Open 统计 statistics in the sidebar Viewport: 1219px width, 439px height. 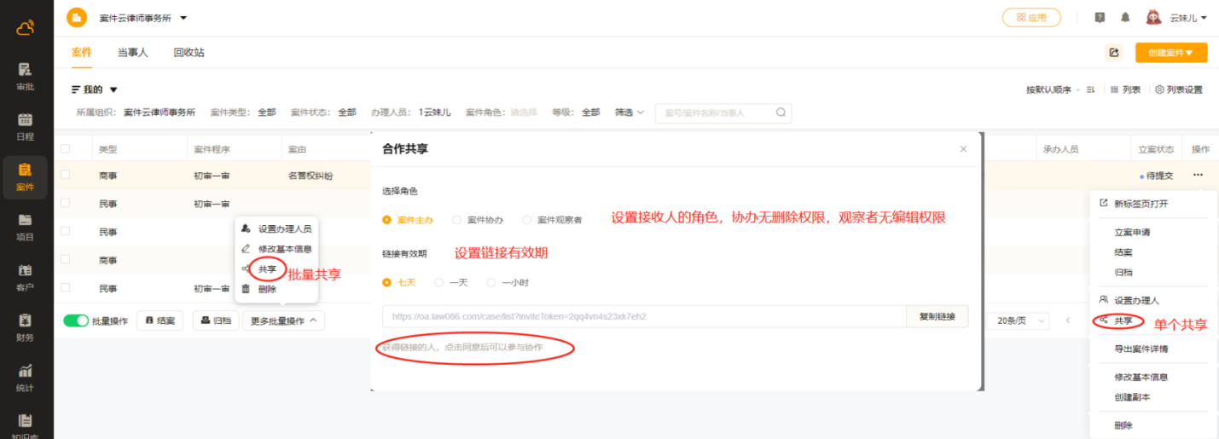point(26,378)
